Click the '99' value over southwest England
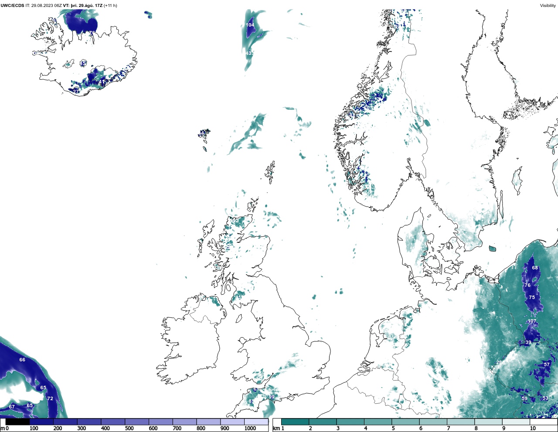Screen dimensions: 558x432 272,397
